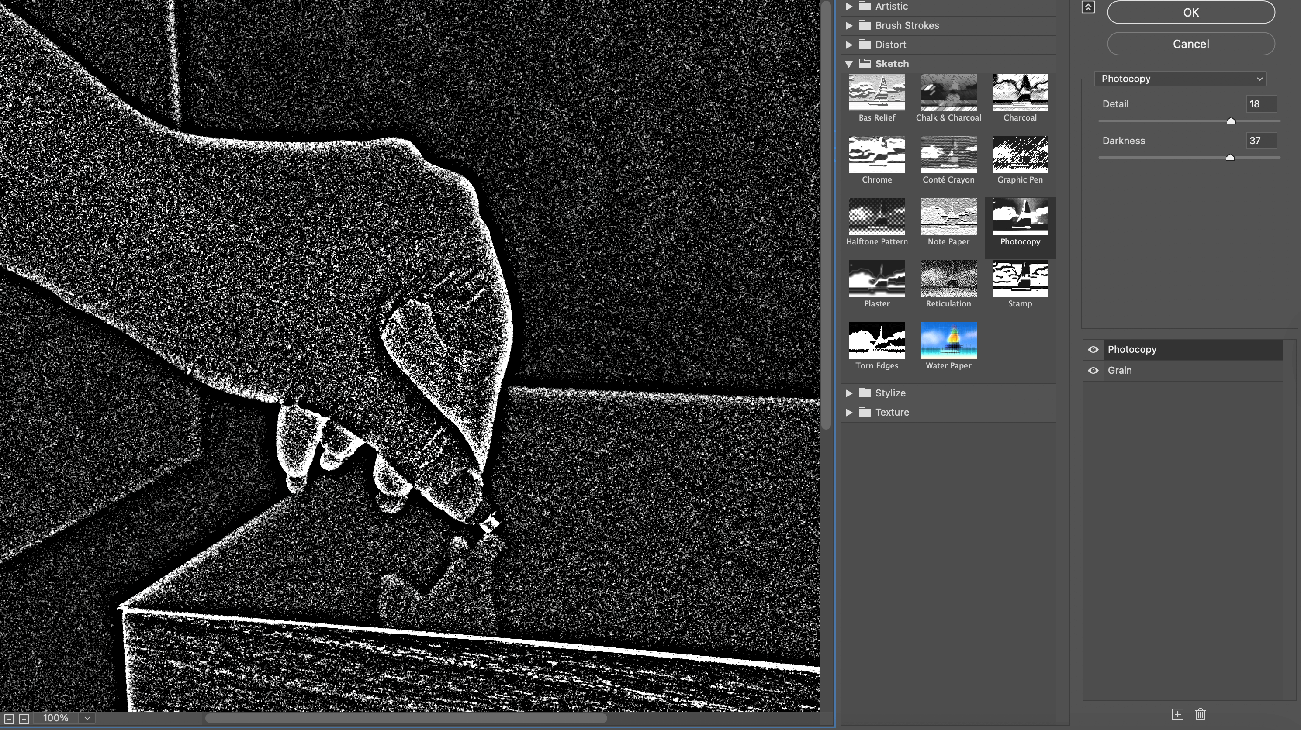
Task: Open the Photocopy filter dropdown
Action: click(1180, 79)
